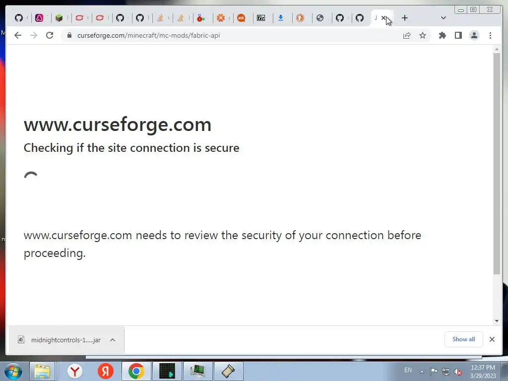Screen dimensions: 508x381
Task: Open the Chrome profile avatar menu
Action: point(474,35)
